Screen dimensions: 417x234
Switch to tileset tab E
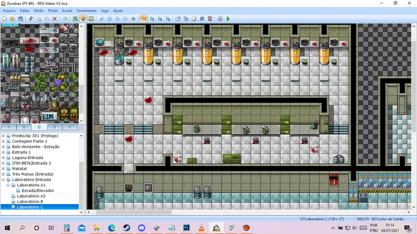click(69, 127)
